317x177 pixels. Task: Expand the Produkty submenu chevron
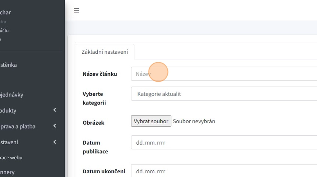pyautogui.click(x=55, y=110)
